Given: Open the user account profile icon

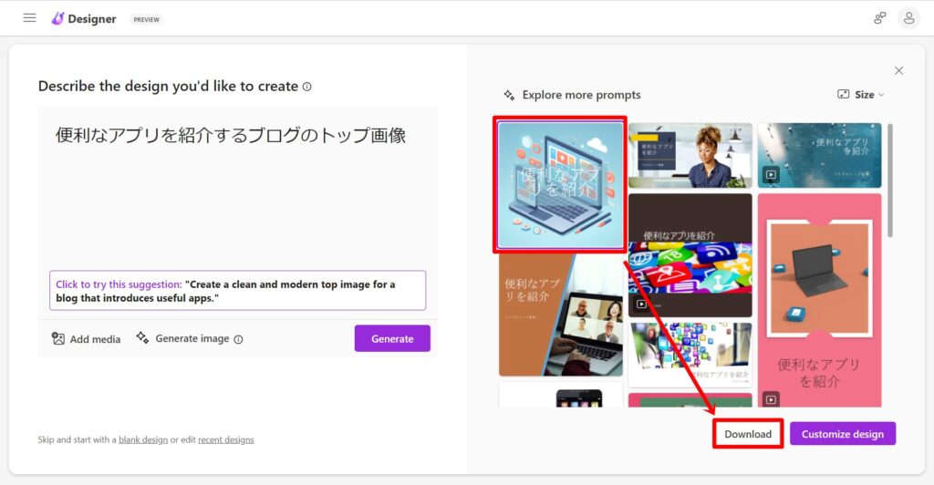Looking at the screenshot, I should [x=909, y=18].
